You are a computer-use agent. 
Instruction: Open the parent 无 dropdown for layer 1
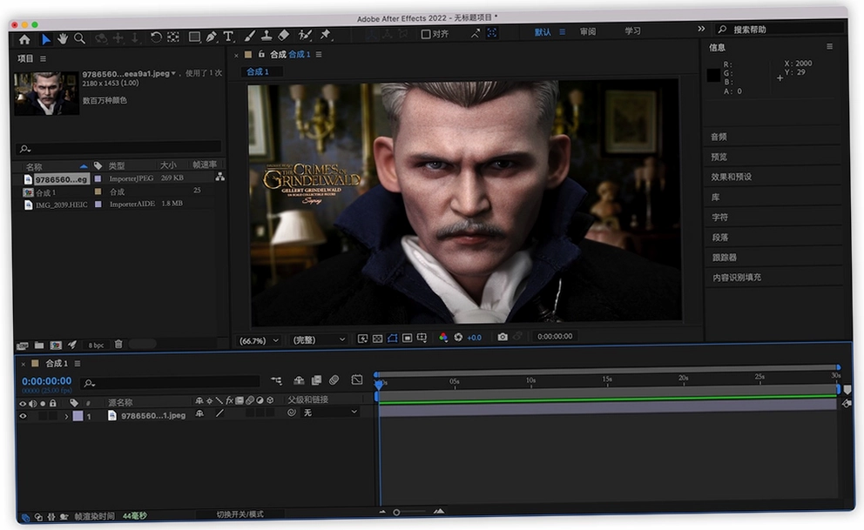coord(330,413)
